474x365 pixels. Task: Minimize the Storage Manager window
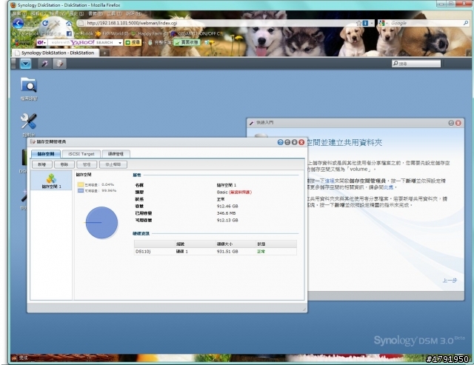(287, 142)
